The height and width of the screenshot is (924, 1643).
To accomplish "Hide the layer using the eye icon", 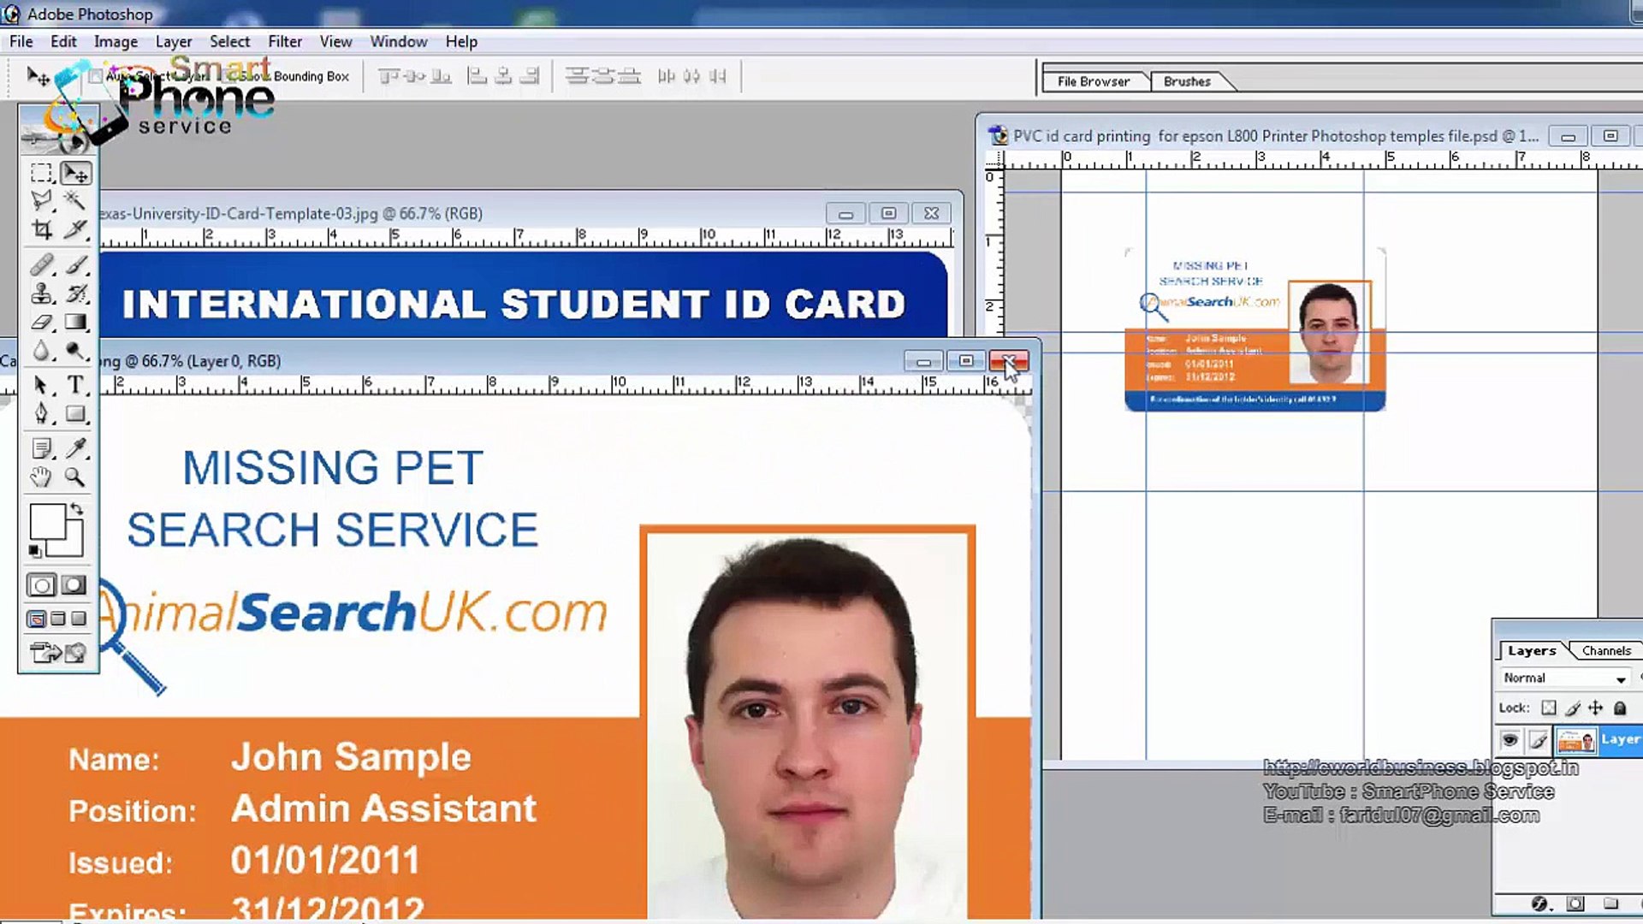I will click(x=1510, y=740).
